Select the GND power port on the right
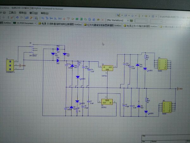The width and height of the screenshot is (190, 143). (179, 89)
